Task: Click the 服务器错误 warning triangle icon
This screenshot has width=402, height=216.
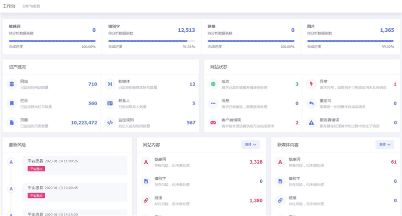Action: click(311, 122)
